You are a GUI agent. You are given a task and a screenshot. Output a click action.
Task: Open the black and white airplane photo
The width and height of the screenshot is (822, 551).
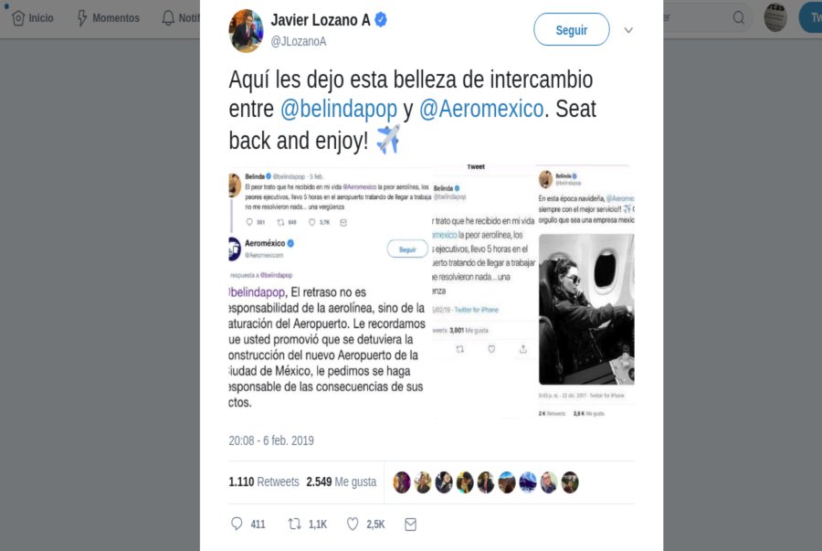point(586,310)
